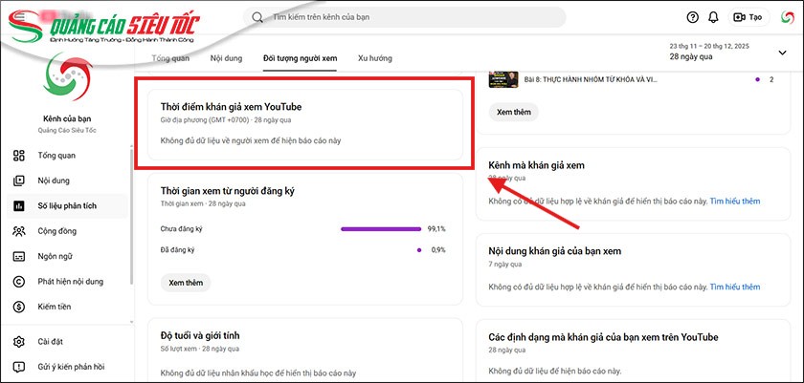Click the Kênh mà khán giả xem heading
804x383 pixels.
click(536, 165)
